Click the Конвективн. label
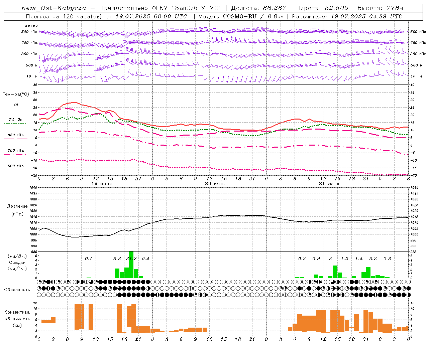The height and width of the screenshot is (342, 428). [x=17, y=312]
